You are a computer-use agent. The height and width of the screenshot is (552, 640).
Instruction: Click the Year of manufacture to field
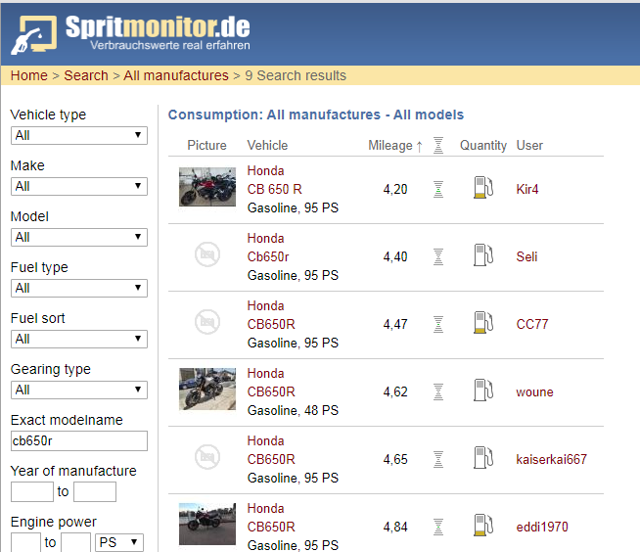[x=95, y=492]
